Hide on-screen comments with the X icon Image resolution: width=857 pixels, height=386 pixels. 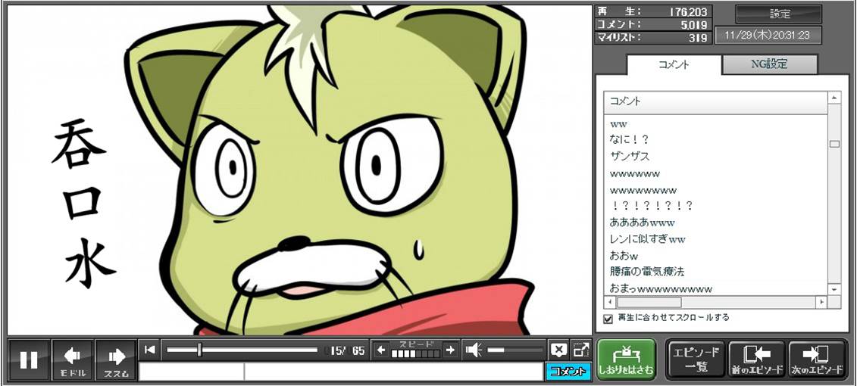tap(558, 350)
